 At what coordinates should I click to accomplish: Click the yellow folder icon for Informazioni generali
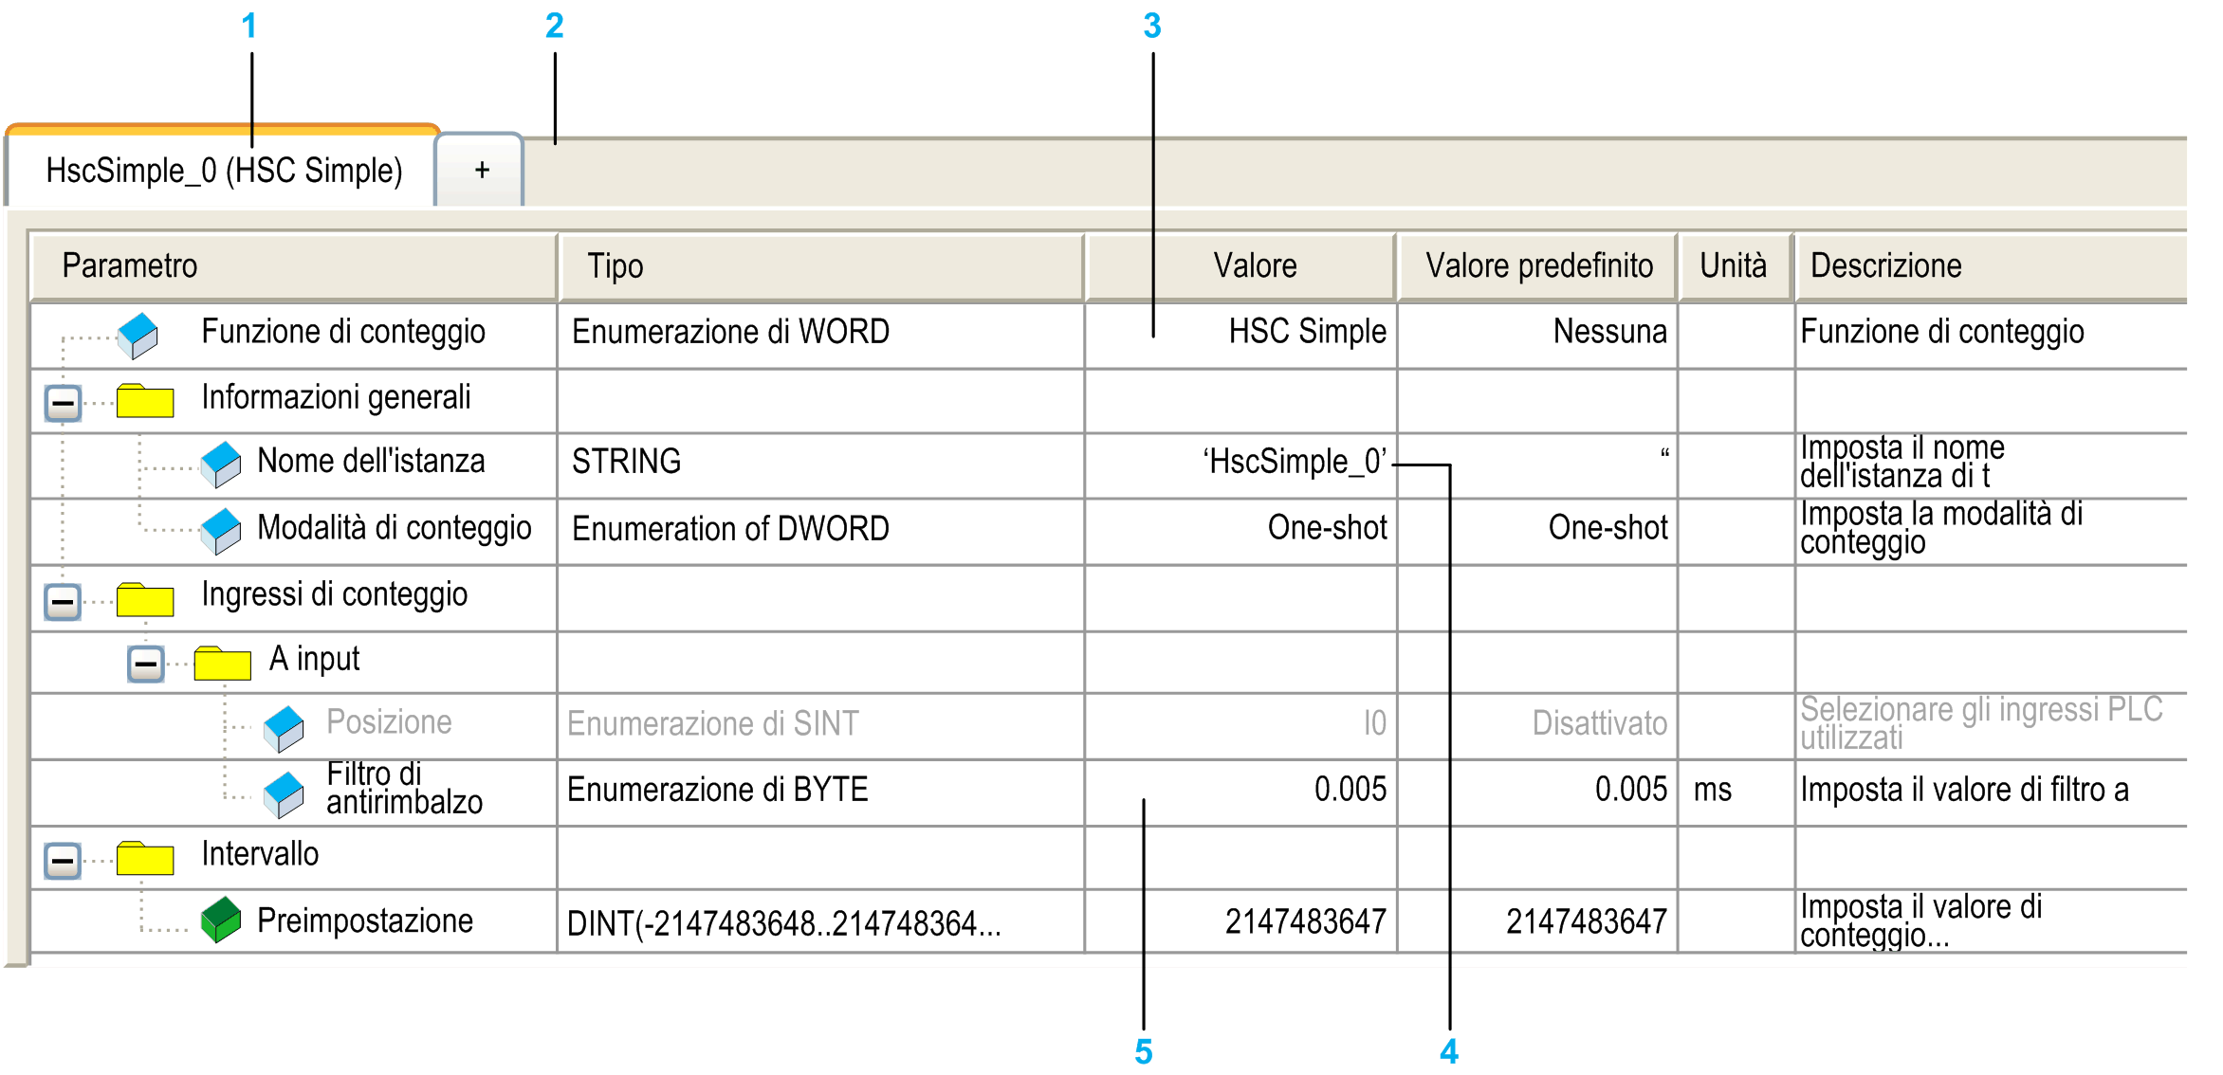(x=145, y=400)
